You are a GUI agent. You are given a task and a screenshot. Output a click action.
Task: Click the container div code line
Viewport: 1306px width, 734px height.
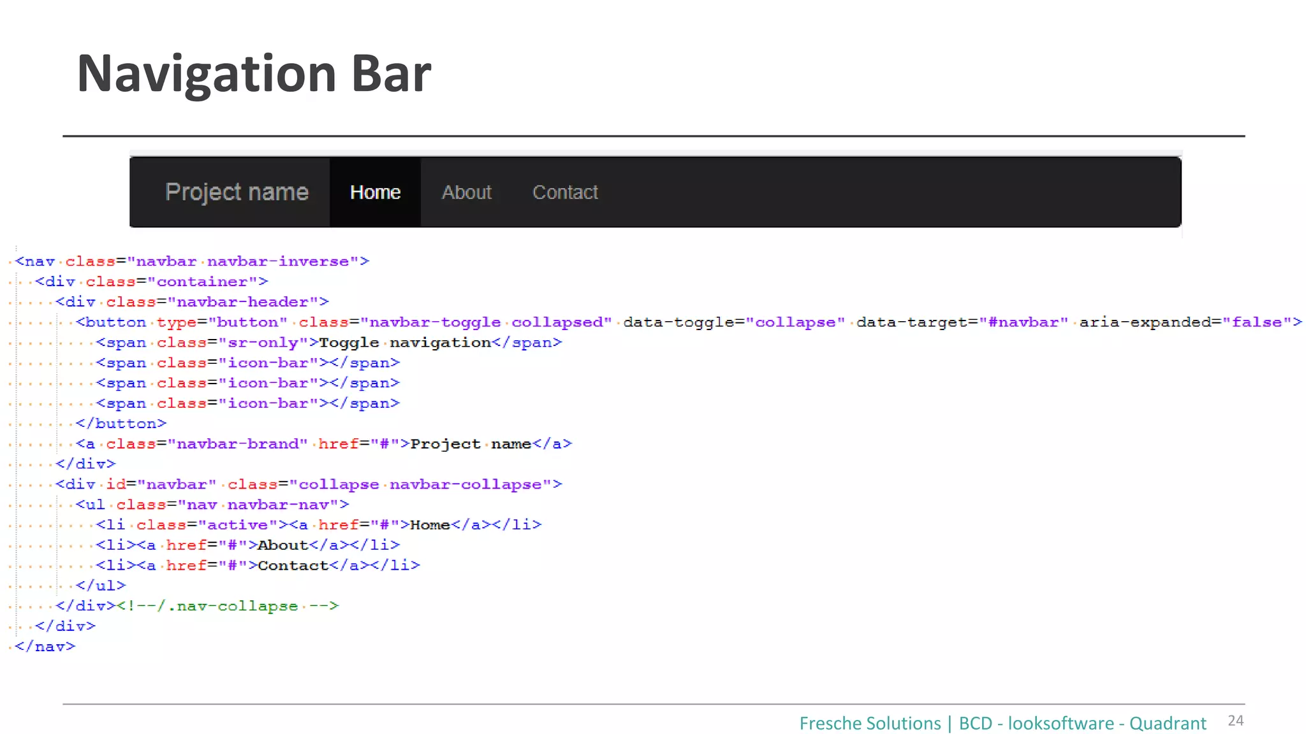tap(151, 282)
